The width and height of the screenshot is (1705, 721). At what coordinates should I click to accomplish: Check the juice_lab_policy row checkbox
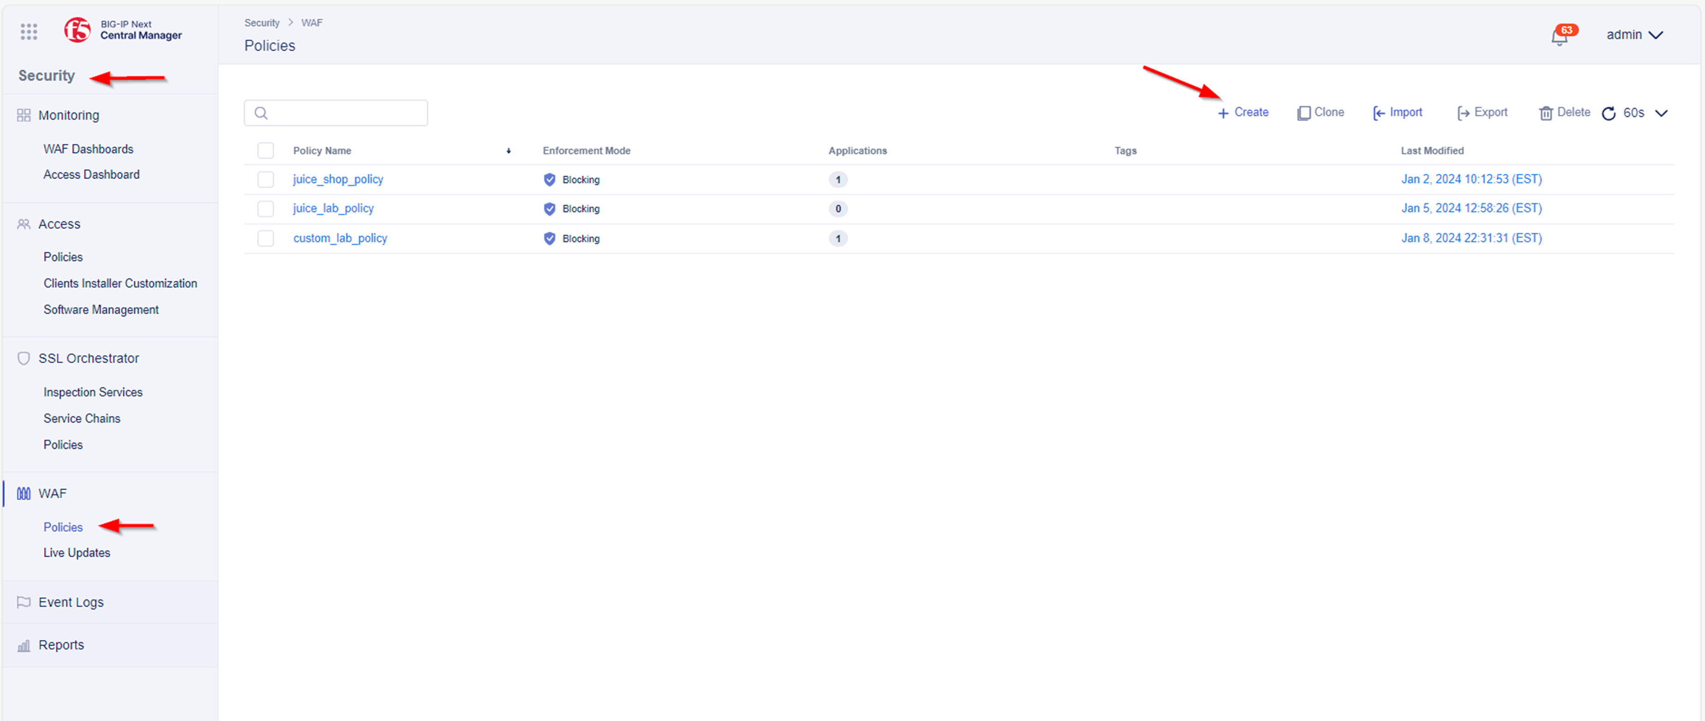pyautogui.click(x=265, y=209)
